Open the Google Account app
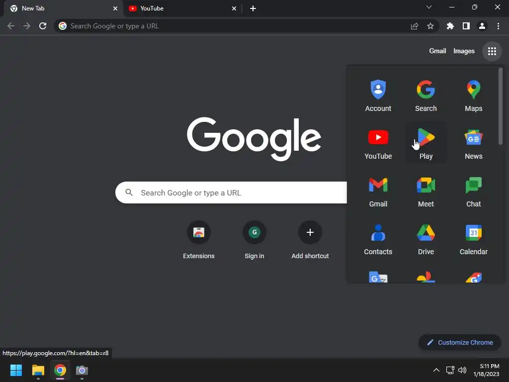This screenshot has width=509, height=382. pyautogui.click(x=378, y=96)
